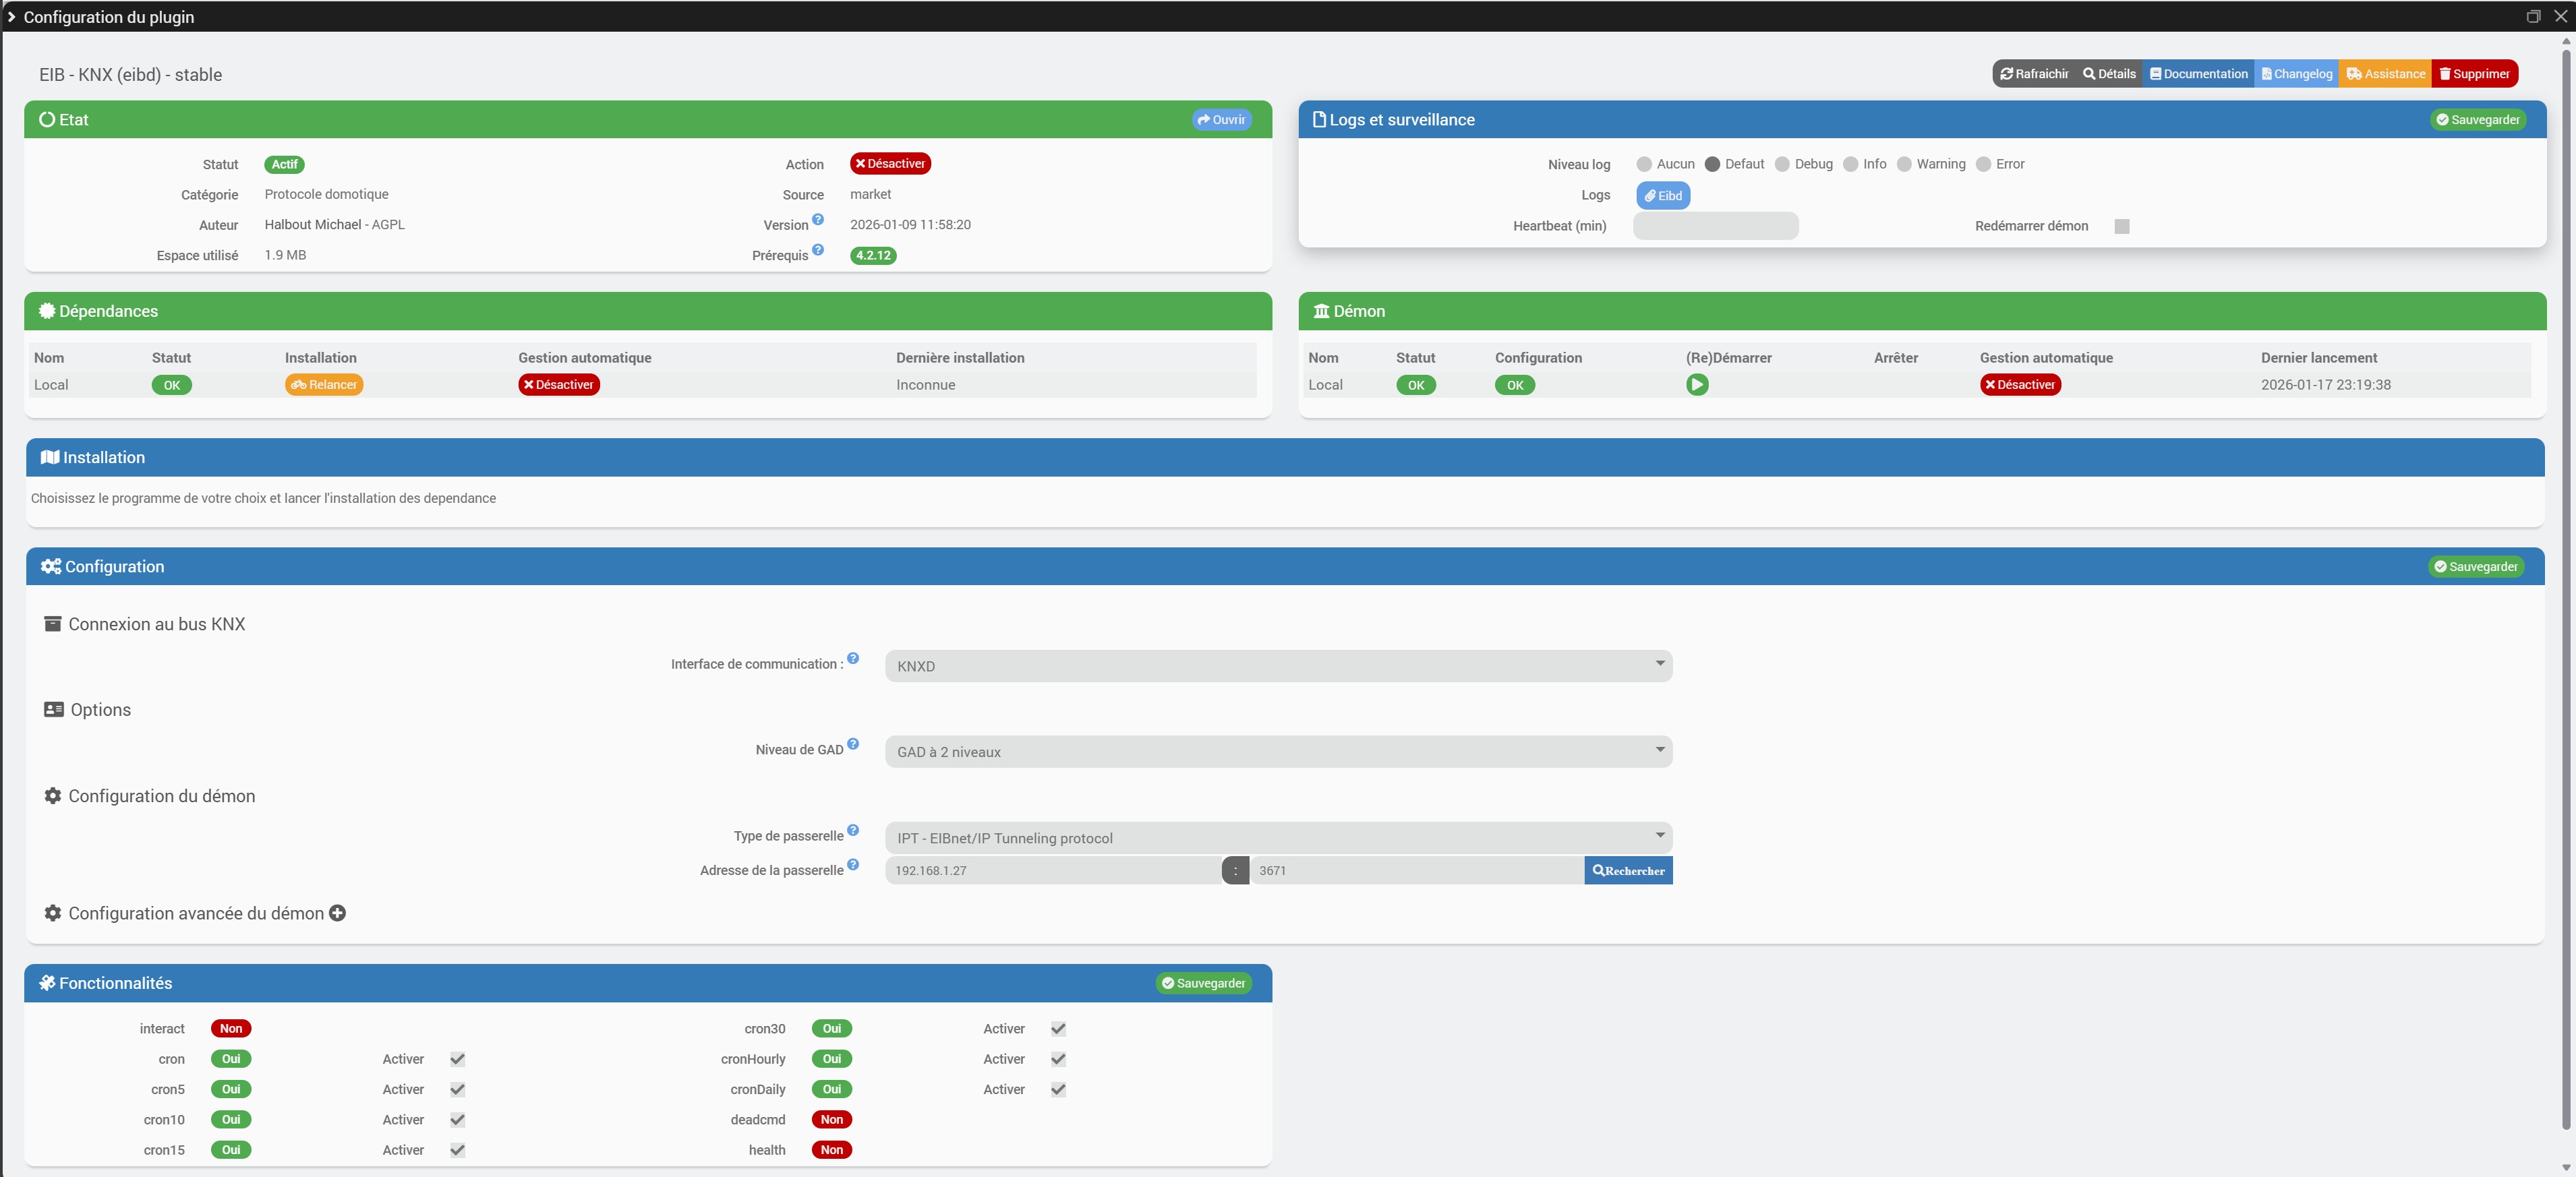Toggle the Redémarrer démon checkbox
2576x1177 pixels.
pos(2122,227)
